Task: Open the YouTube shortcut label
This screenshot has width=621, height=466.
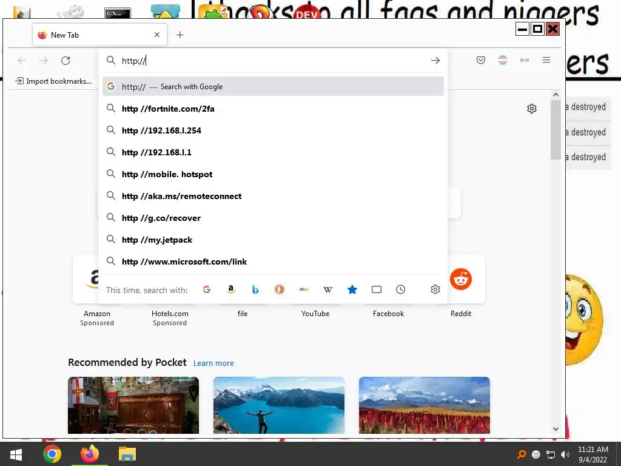Action: click(x=315, y=314)
